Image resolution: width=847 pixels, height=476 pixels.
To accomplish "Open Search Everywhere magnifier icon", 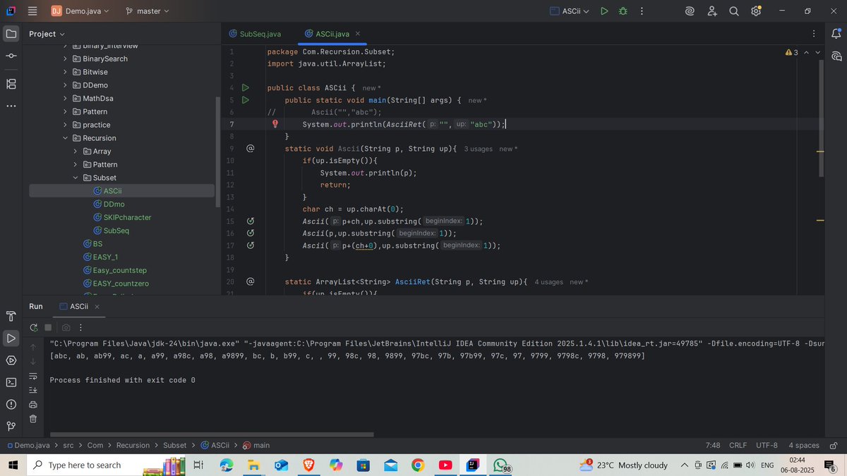I will [734, 11].
